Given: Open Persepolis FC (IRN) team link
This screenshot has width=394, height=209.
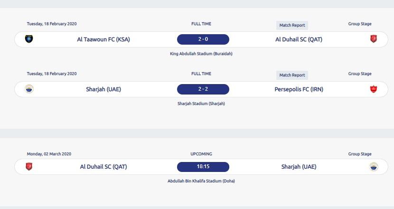Looking at the screenshot, I should pos(299,89).
